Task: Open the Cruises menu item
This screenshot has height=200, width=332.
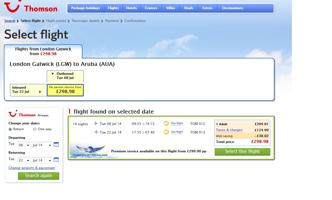Action: coord(151,8)
